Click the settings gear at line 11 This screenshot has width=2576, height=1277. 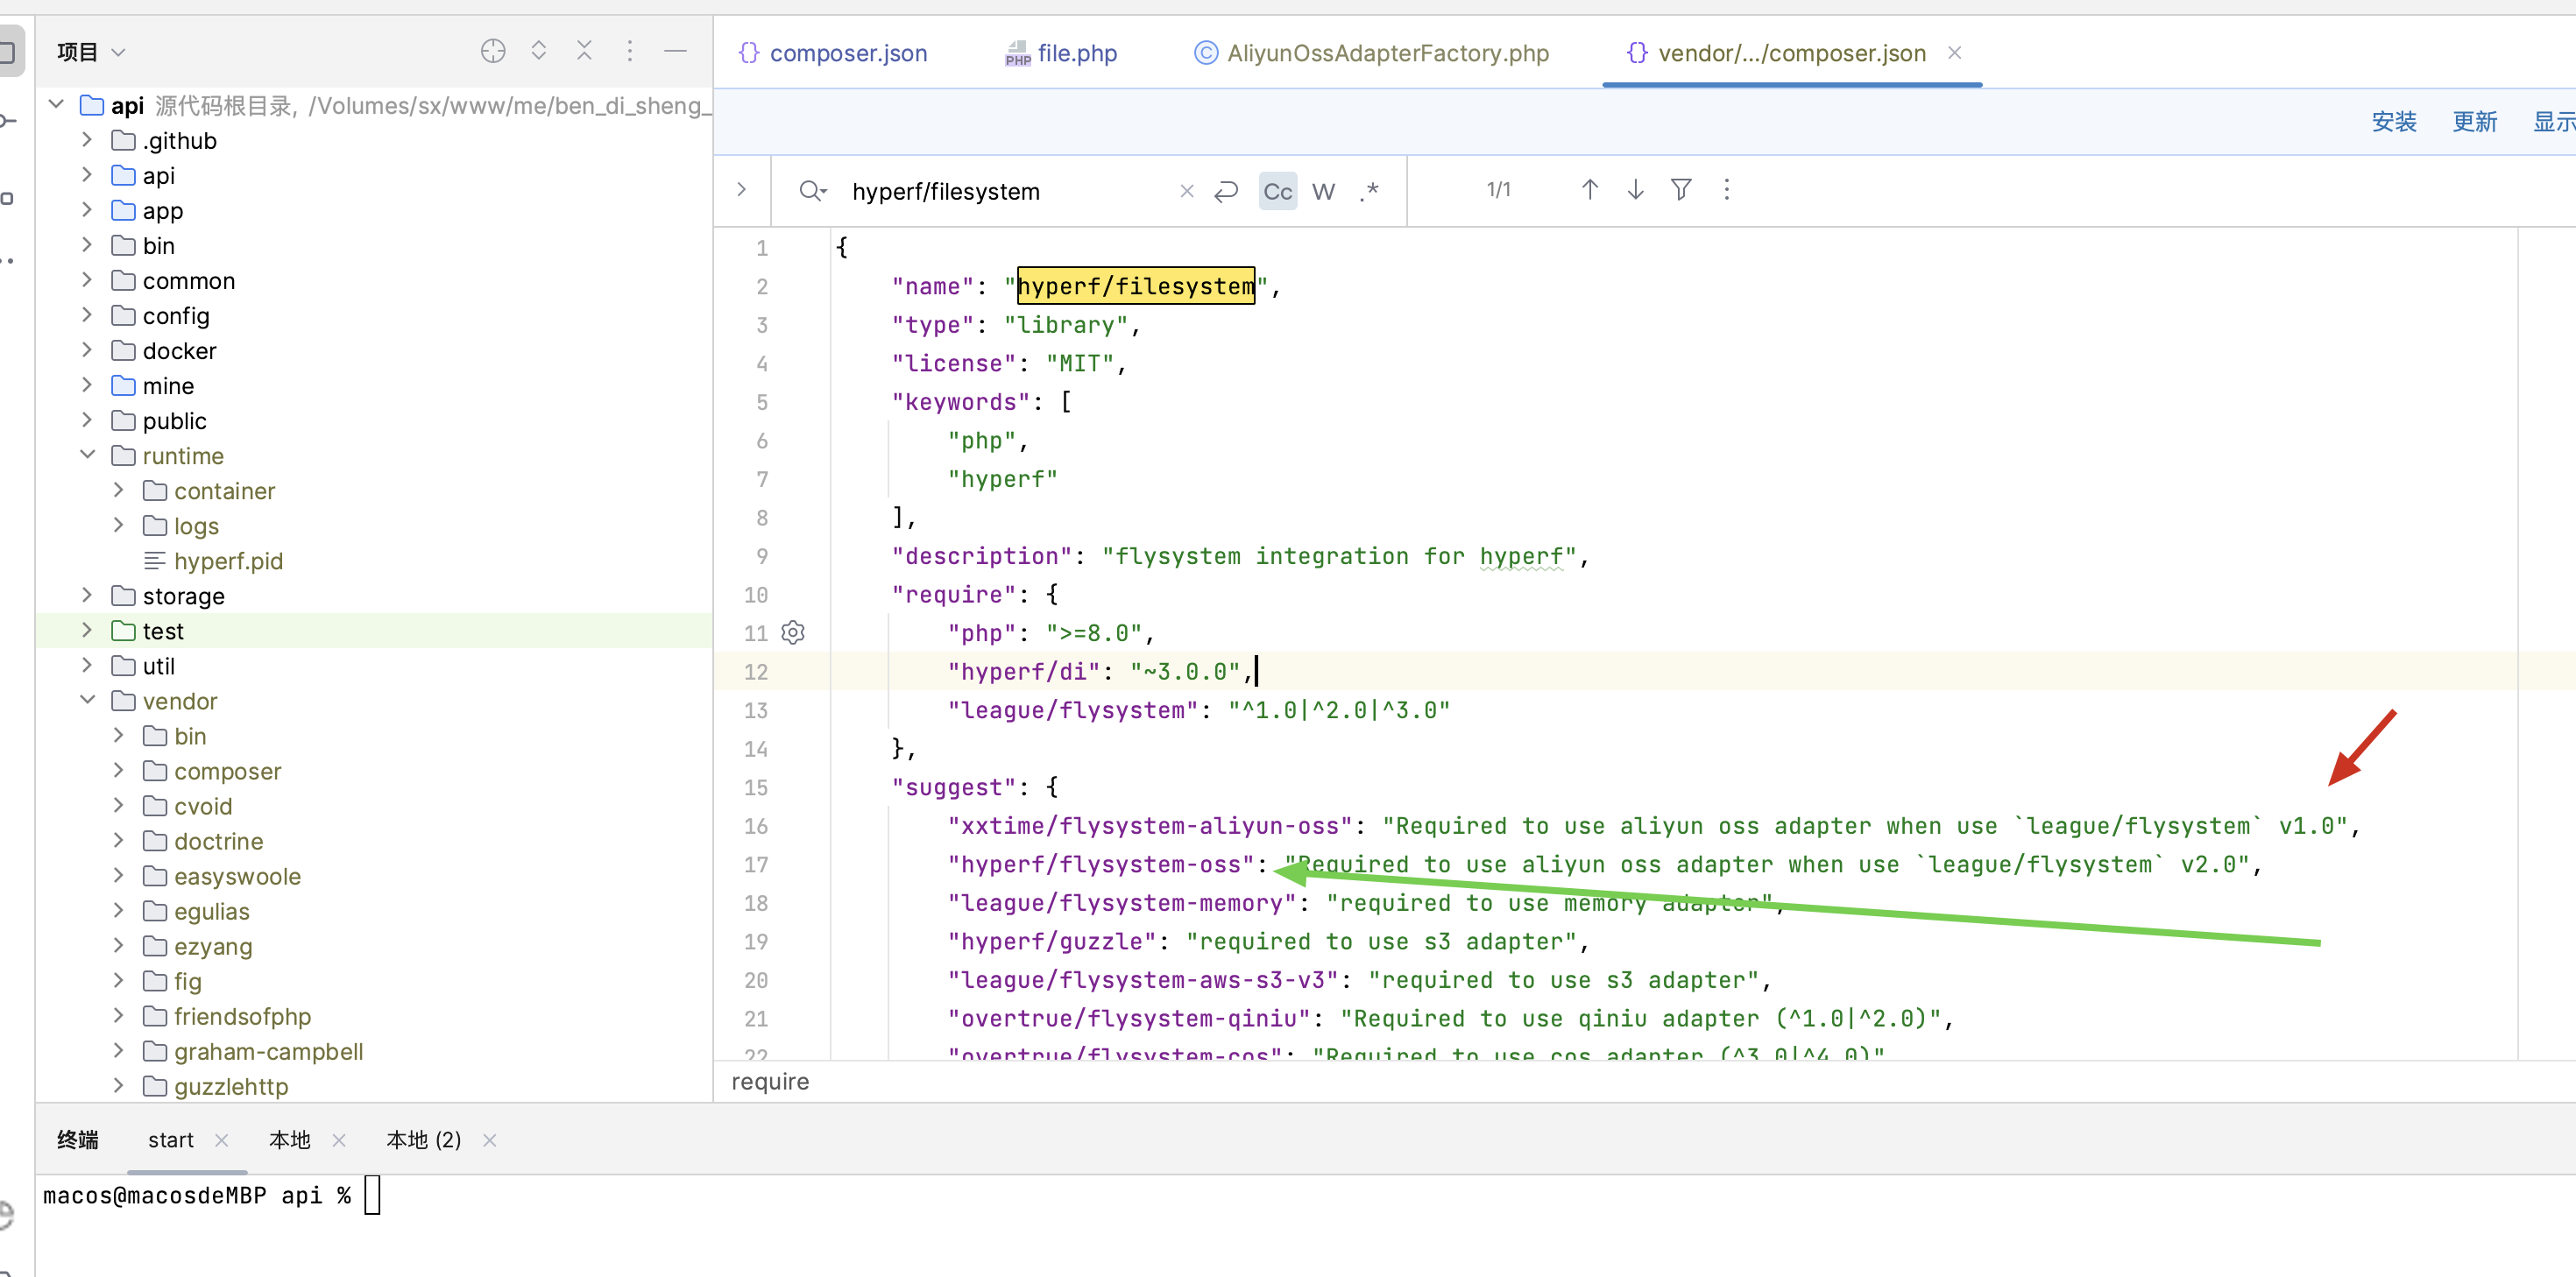point(793,632)
